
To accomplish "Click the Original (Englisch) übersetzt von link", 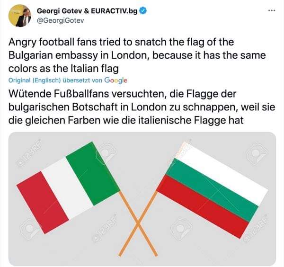I will click(55, 80).
